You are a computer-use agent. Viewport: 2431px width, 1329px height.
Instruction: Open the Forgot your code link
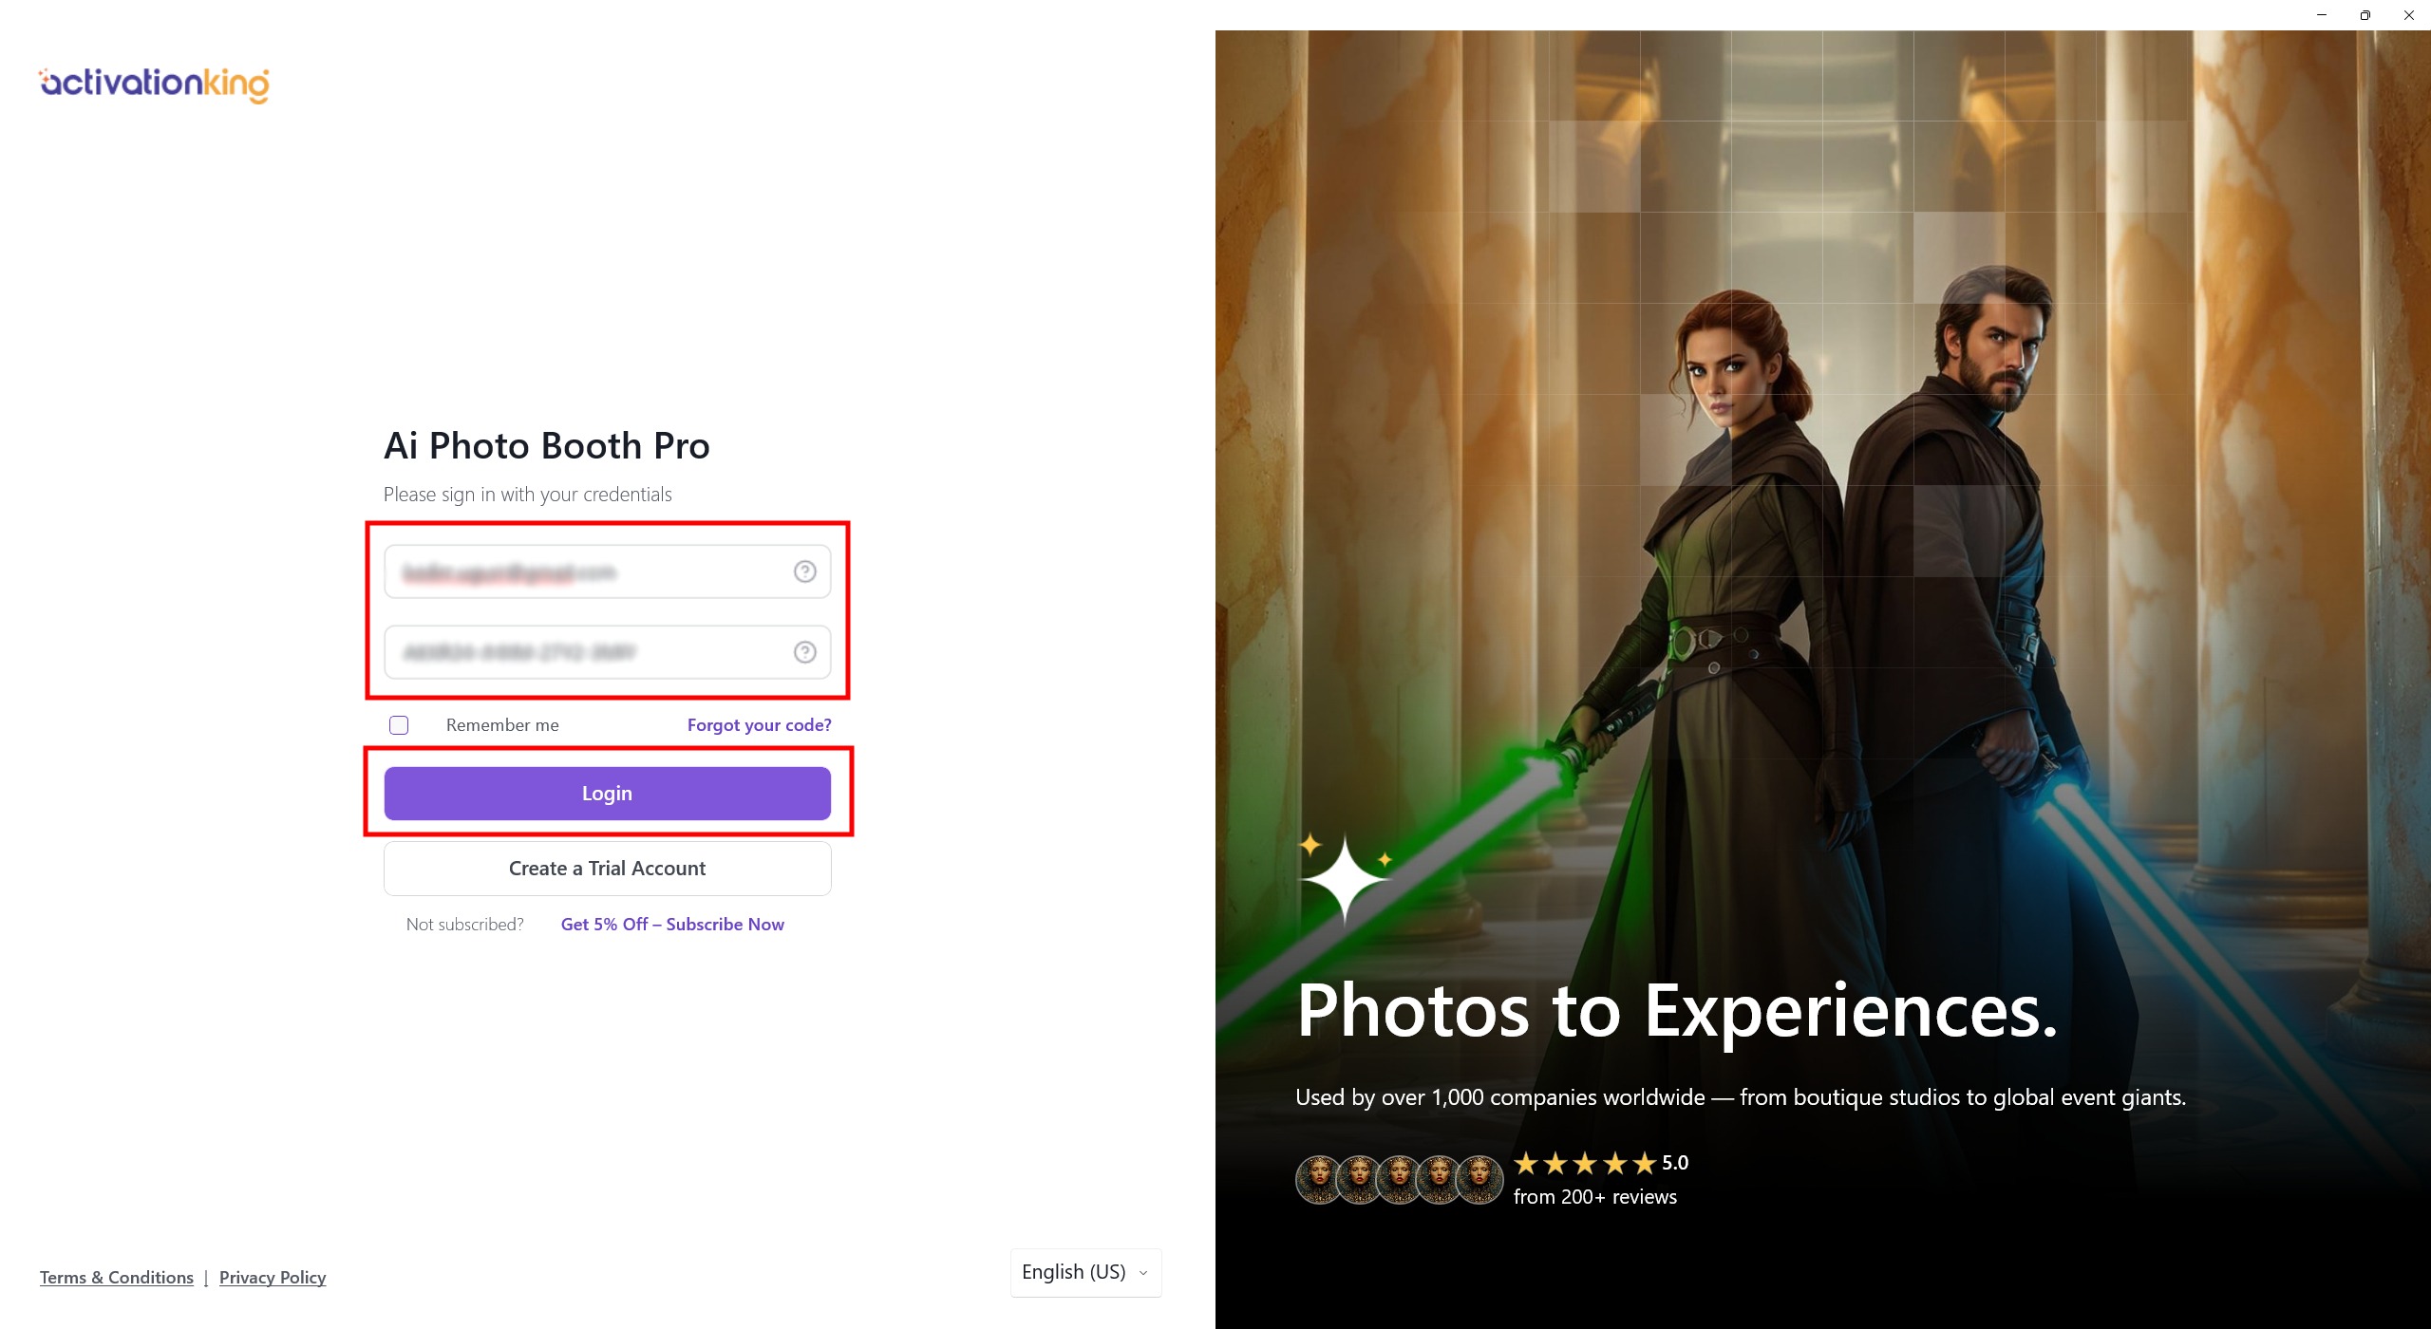pos(759,725)
